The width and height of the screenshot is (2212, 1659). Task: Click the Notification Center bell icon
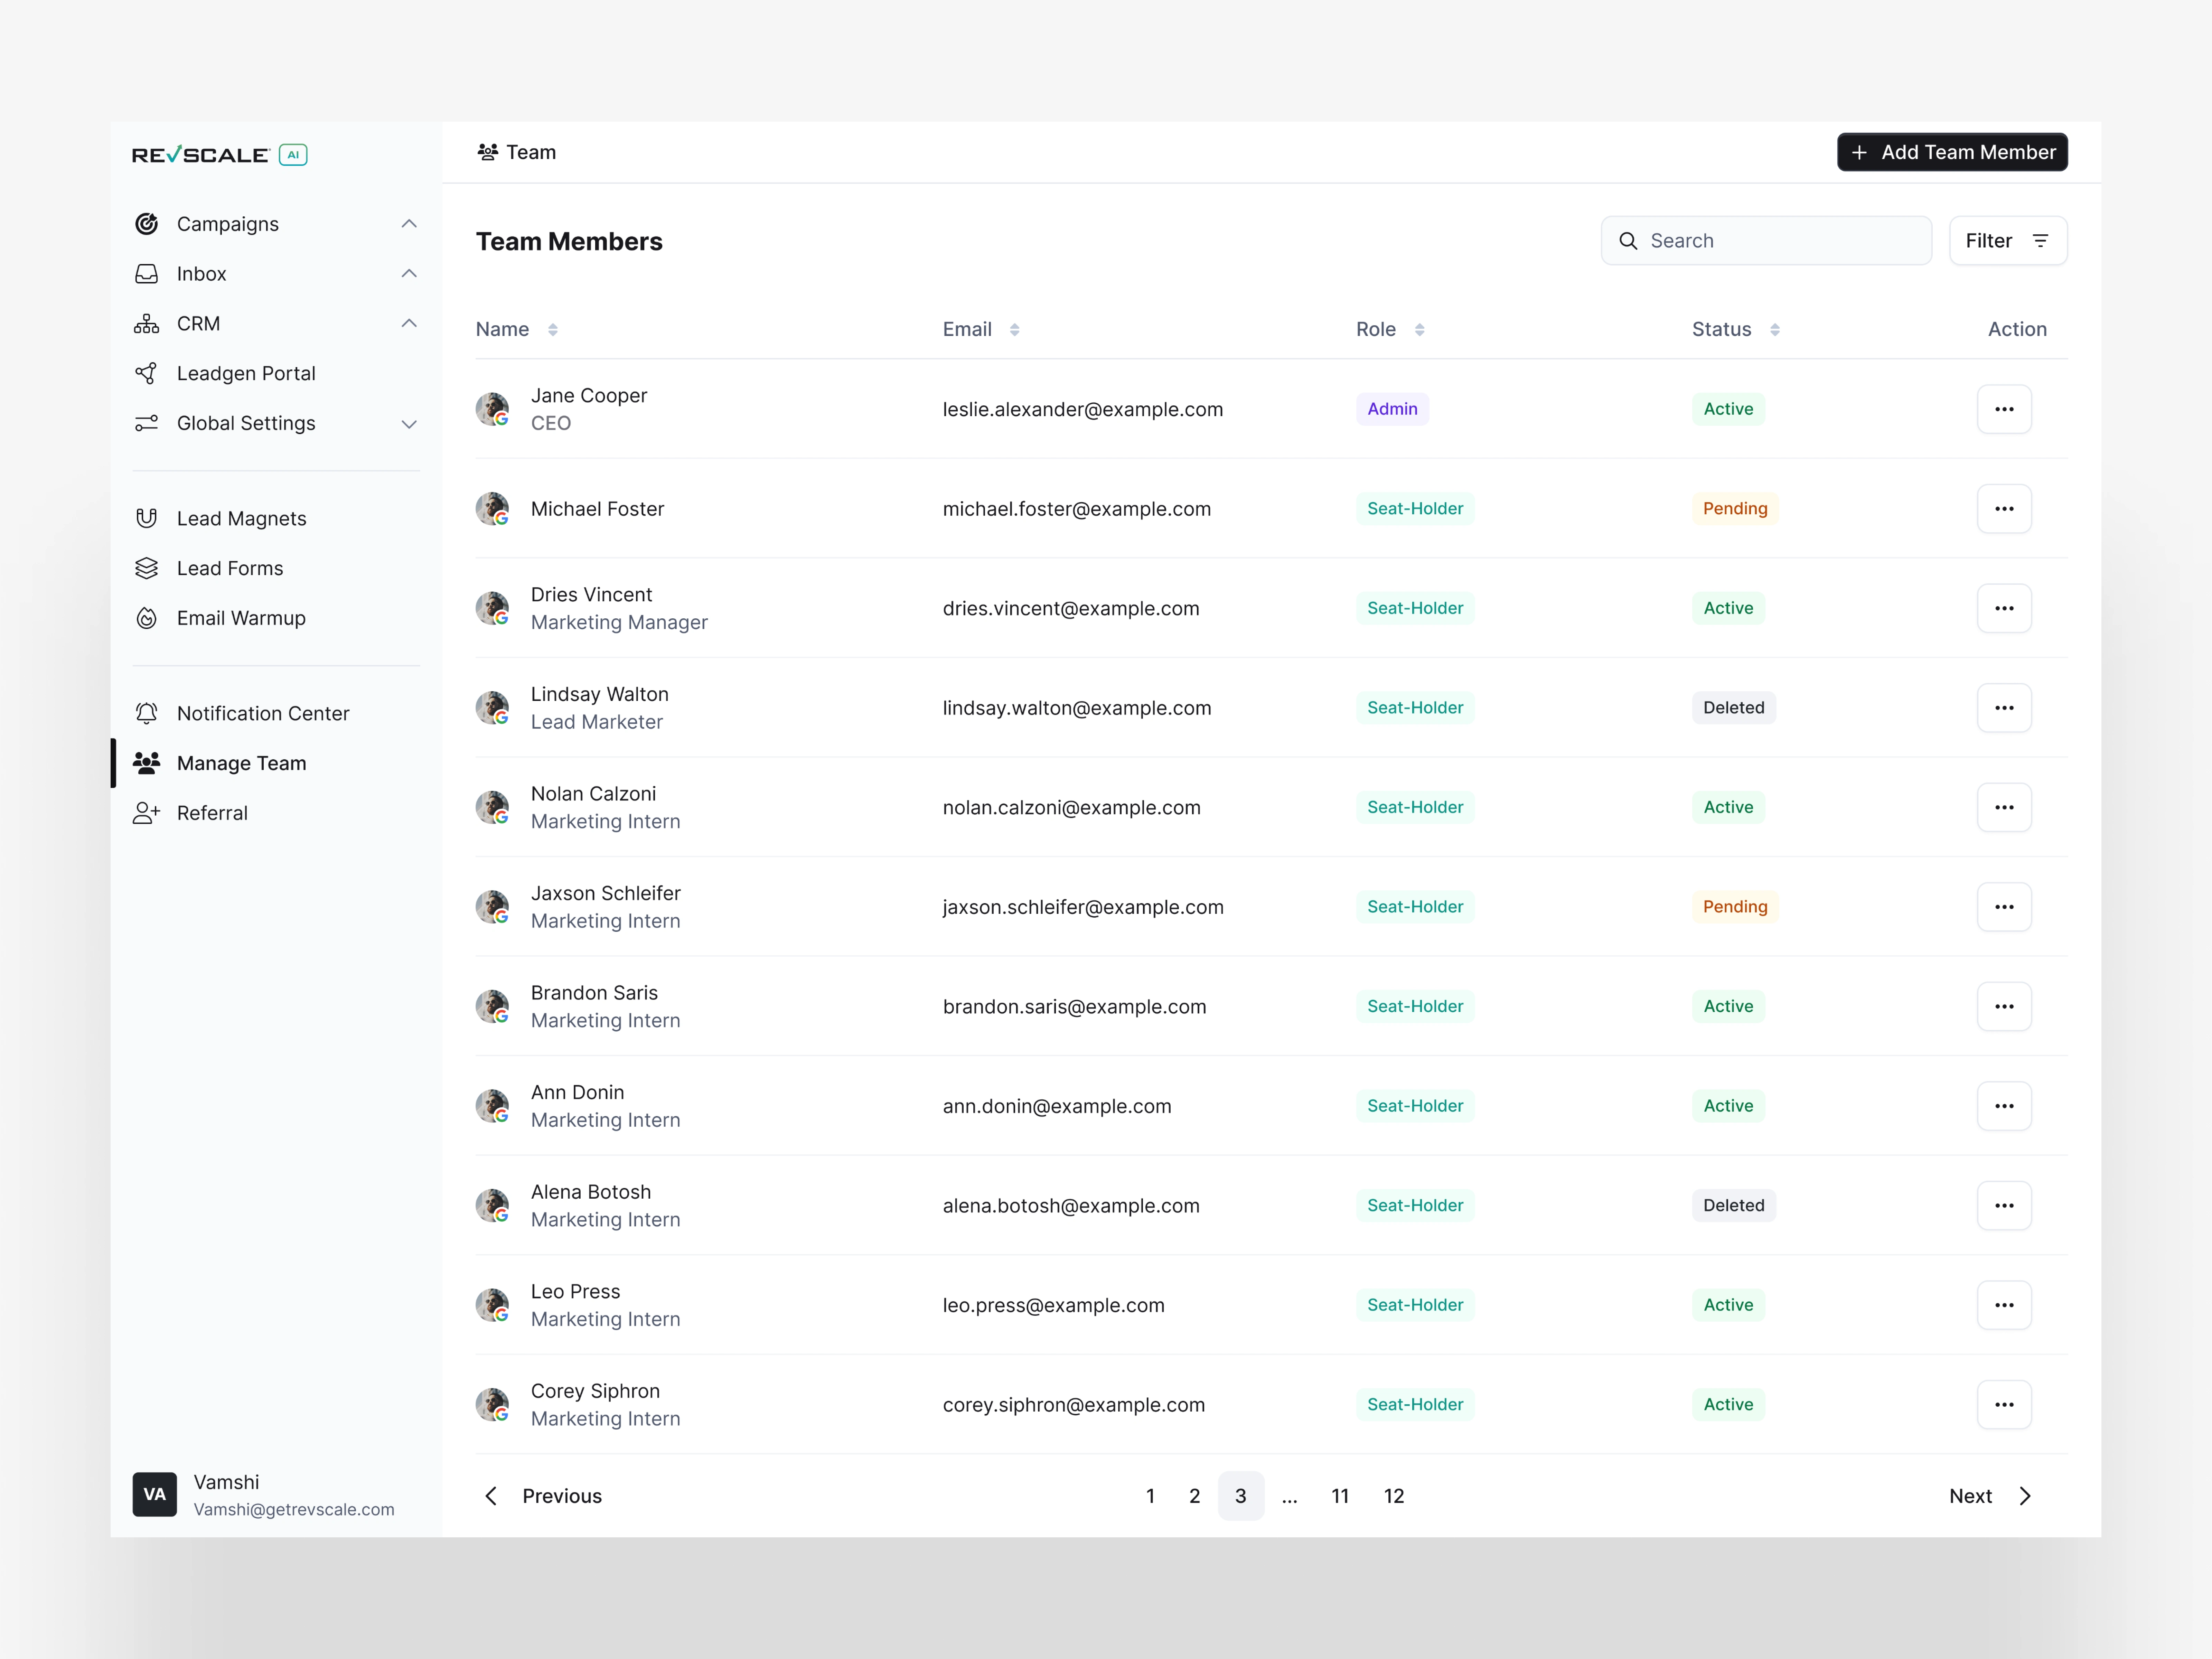(147, 713)
